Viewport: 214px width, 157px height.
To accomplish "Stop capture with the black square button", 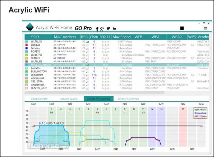I will point(182,28).
